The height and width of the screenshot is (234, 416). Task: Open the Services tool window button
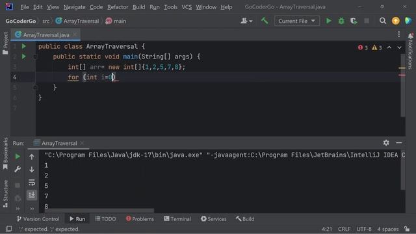[x=214, y=219]
